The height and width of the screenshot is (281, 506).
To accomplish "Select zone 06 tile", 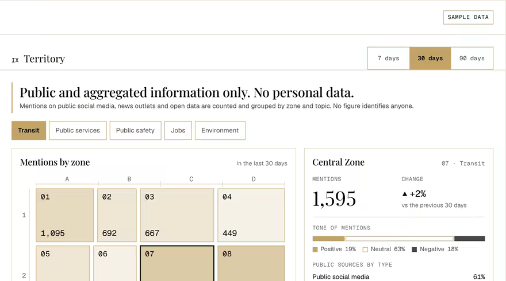I will [x=115, y=263].
